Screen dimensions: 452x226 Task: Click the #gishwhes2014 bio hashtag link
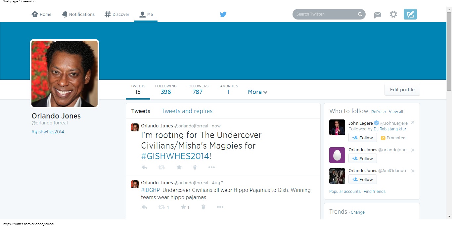[48, 132]
